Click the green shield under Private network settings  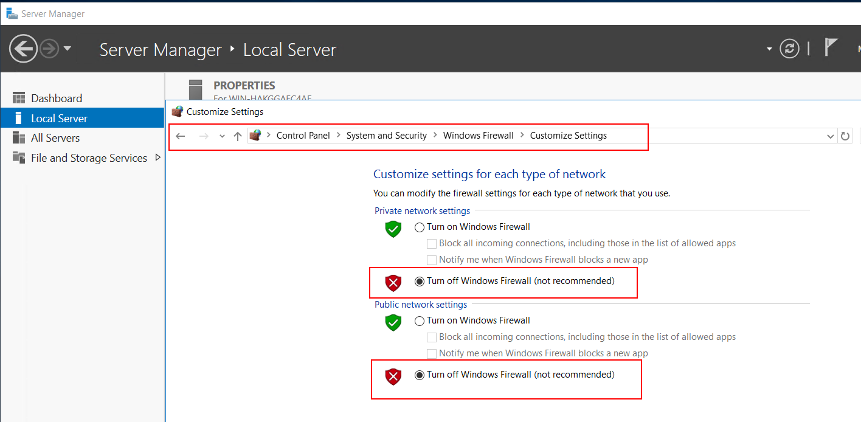(x=393, y=229)
